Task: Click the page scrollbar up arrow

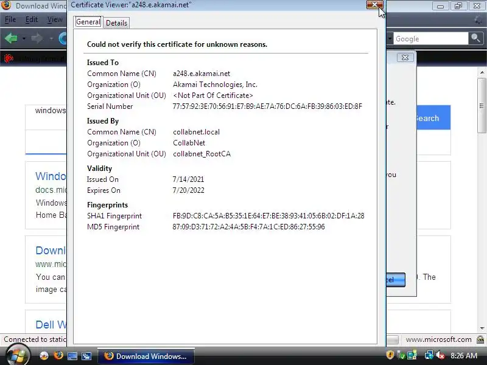Action: coord(482,72)
